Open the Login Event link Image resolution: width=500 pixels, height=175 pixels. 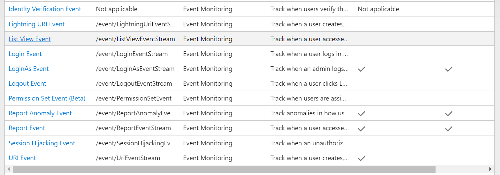click(x=25, y=54)
